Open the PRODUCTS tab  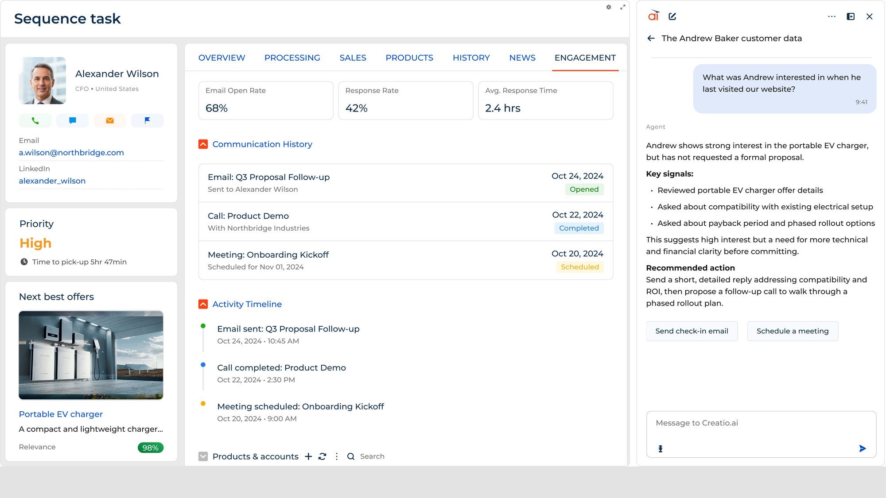(x=409, y=58)
